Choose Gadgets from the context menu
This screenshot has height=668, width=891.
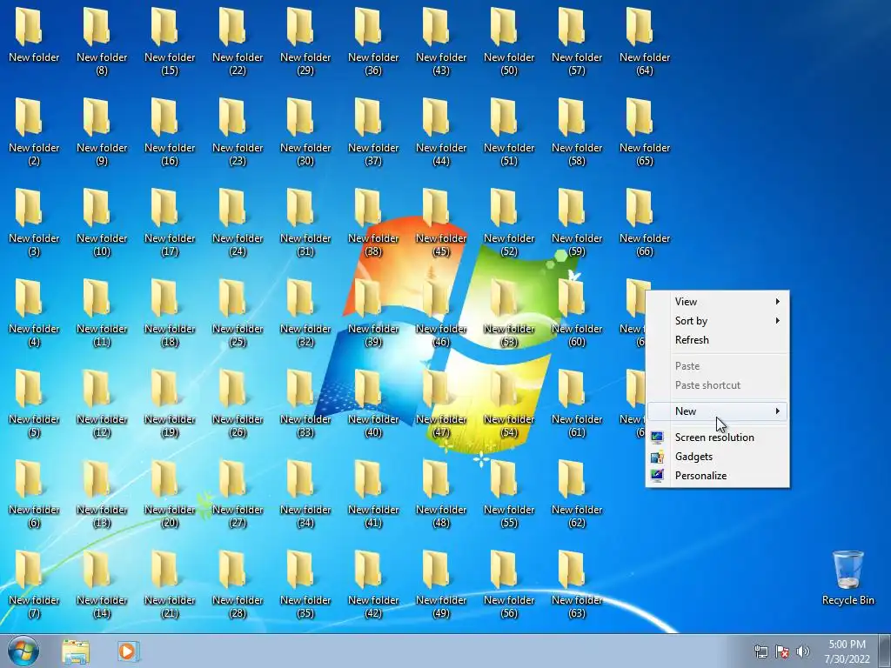pos(718,457)
